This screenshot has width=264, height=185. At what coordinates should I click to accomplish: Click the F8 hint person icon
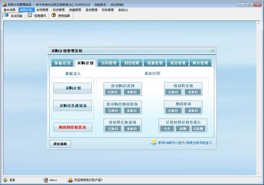(153, 142)
